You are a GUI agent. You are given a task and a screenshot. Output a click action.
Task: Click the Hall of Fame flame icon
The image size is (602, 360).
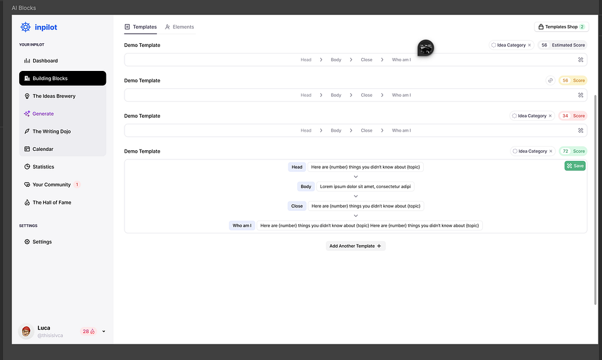(x=27, y=203)
